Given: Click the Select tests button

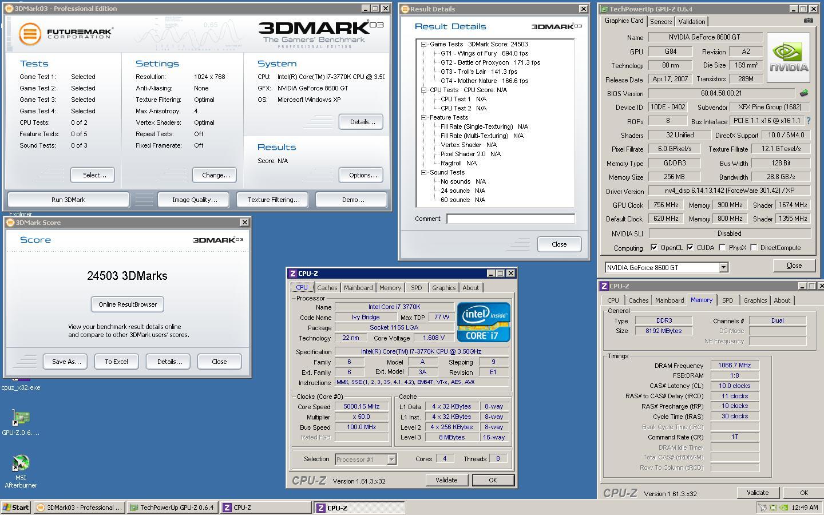Looking at the screenshot, I should pos(94,175).
